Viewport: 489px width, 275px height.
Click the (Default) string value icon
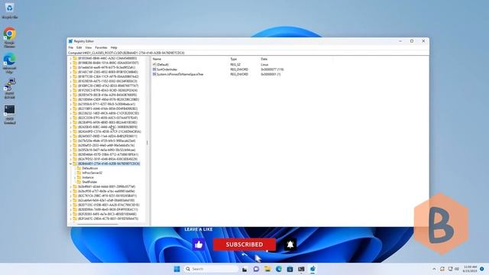(154, 64)
